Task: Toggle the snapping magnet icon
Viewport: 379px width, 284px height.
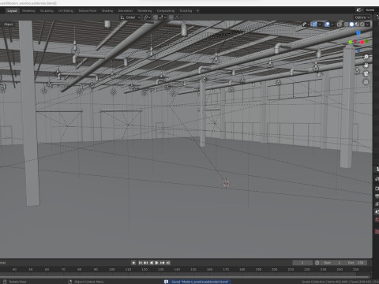Action: pyautogui.click(x=156, y=17)
